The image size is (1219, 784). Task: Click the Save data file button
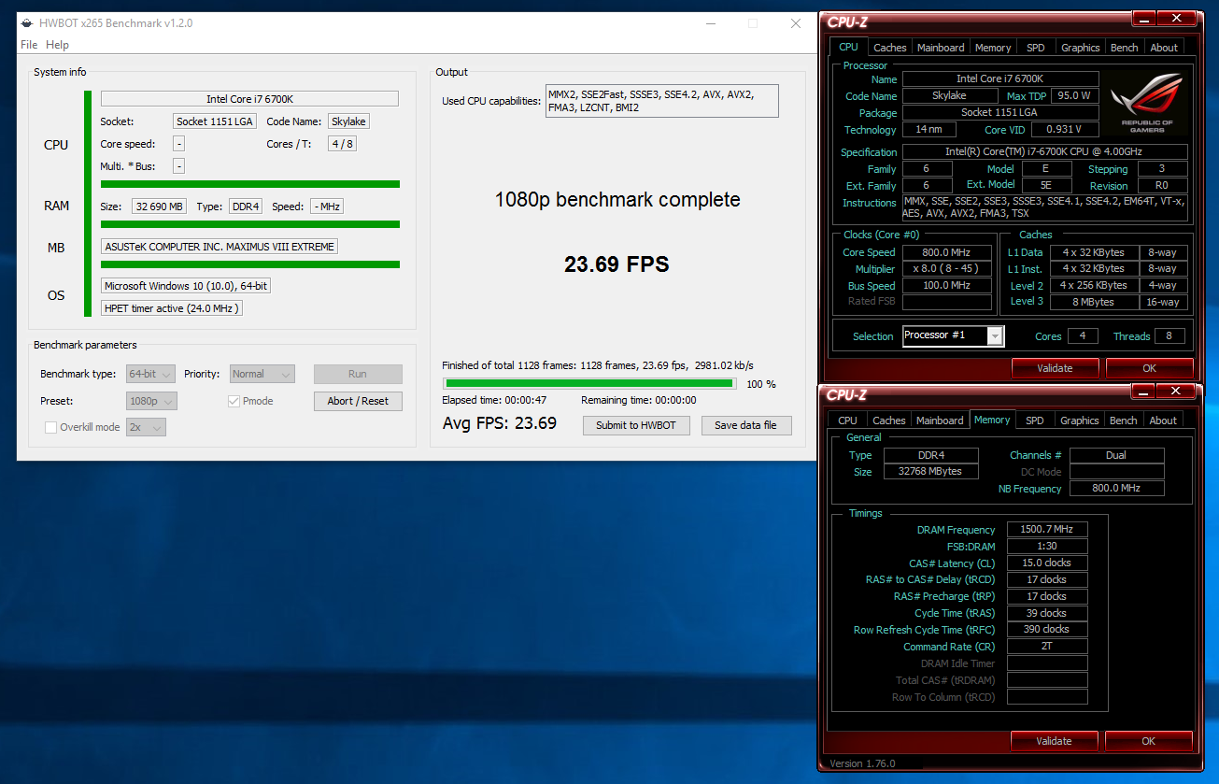(x=745, y=425)
